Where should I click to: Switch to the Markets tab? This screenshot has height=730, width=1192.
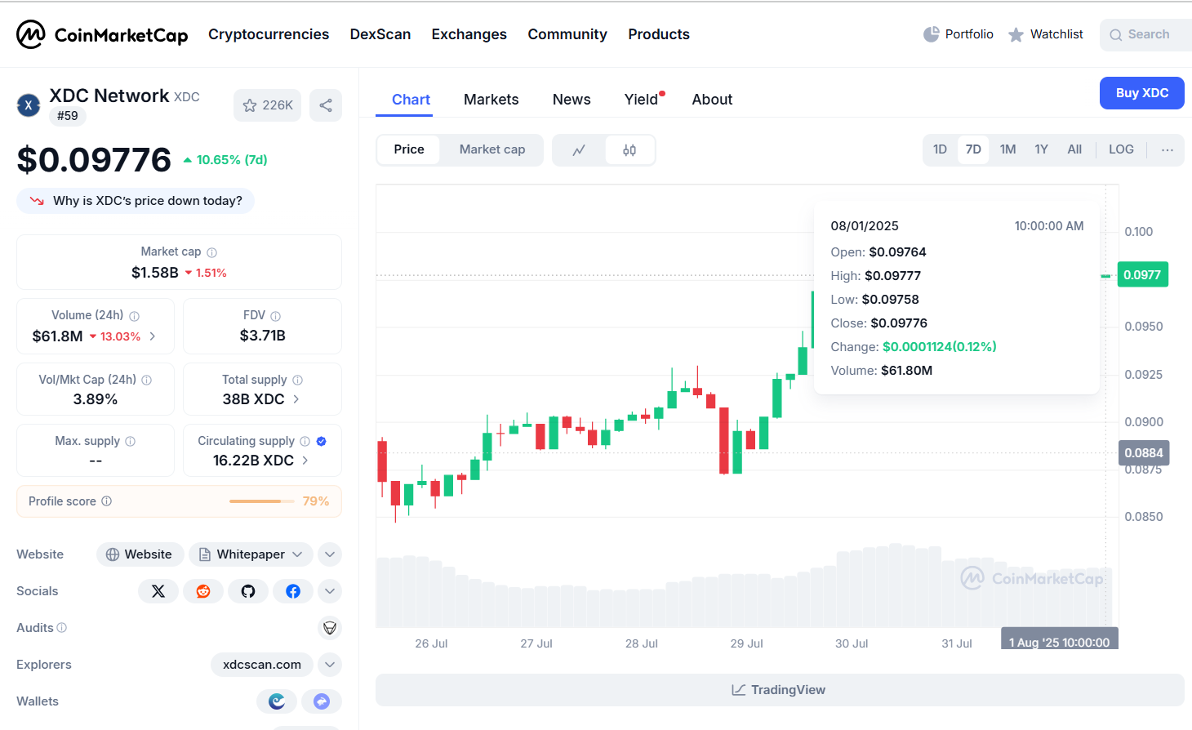pos(491,100)
